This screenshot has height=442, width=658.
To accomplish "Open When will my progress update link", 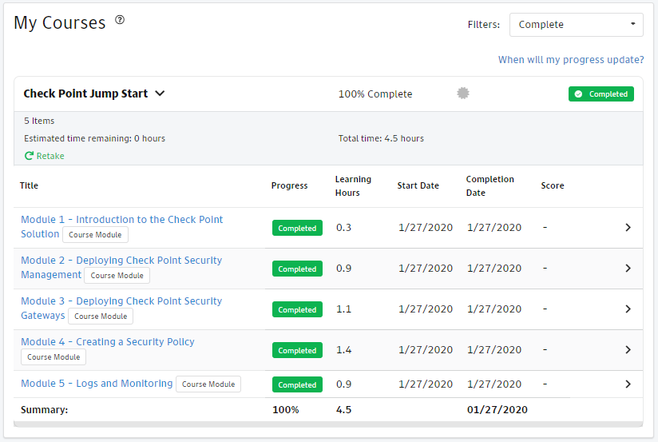I will coord(571,60).
